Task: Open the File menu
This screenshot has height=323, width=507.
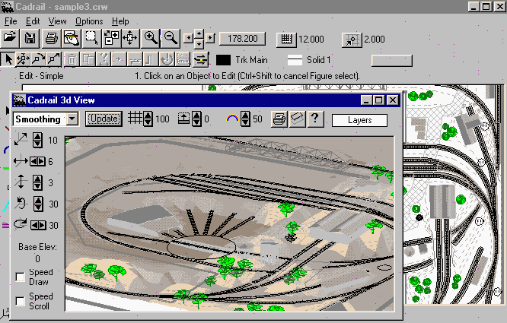Action: 11,21
